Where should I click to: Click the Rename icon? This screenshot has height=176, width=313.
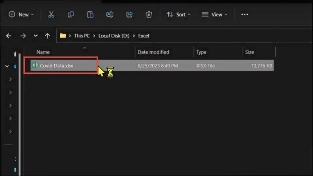tap(110, 14)
